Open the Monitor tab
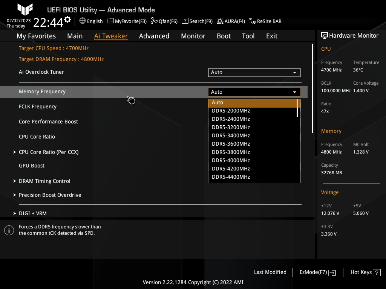This screenshot has width=386, height=289. (193, 36)
